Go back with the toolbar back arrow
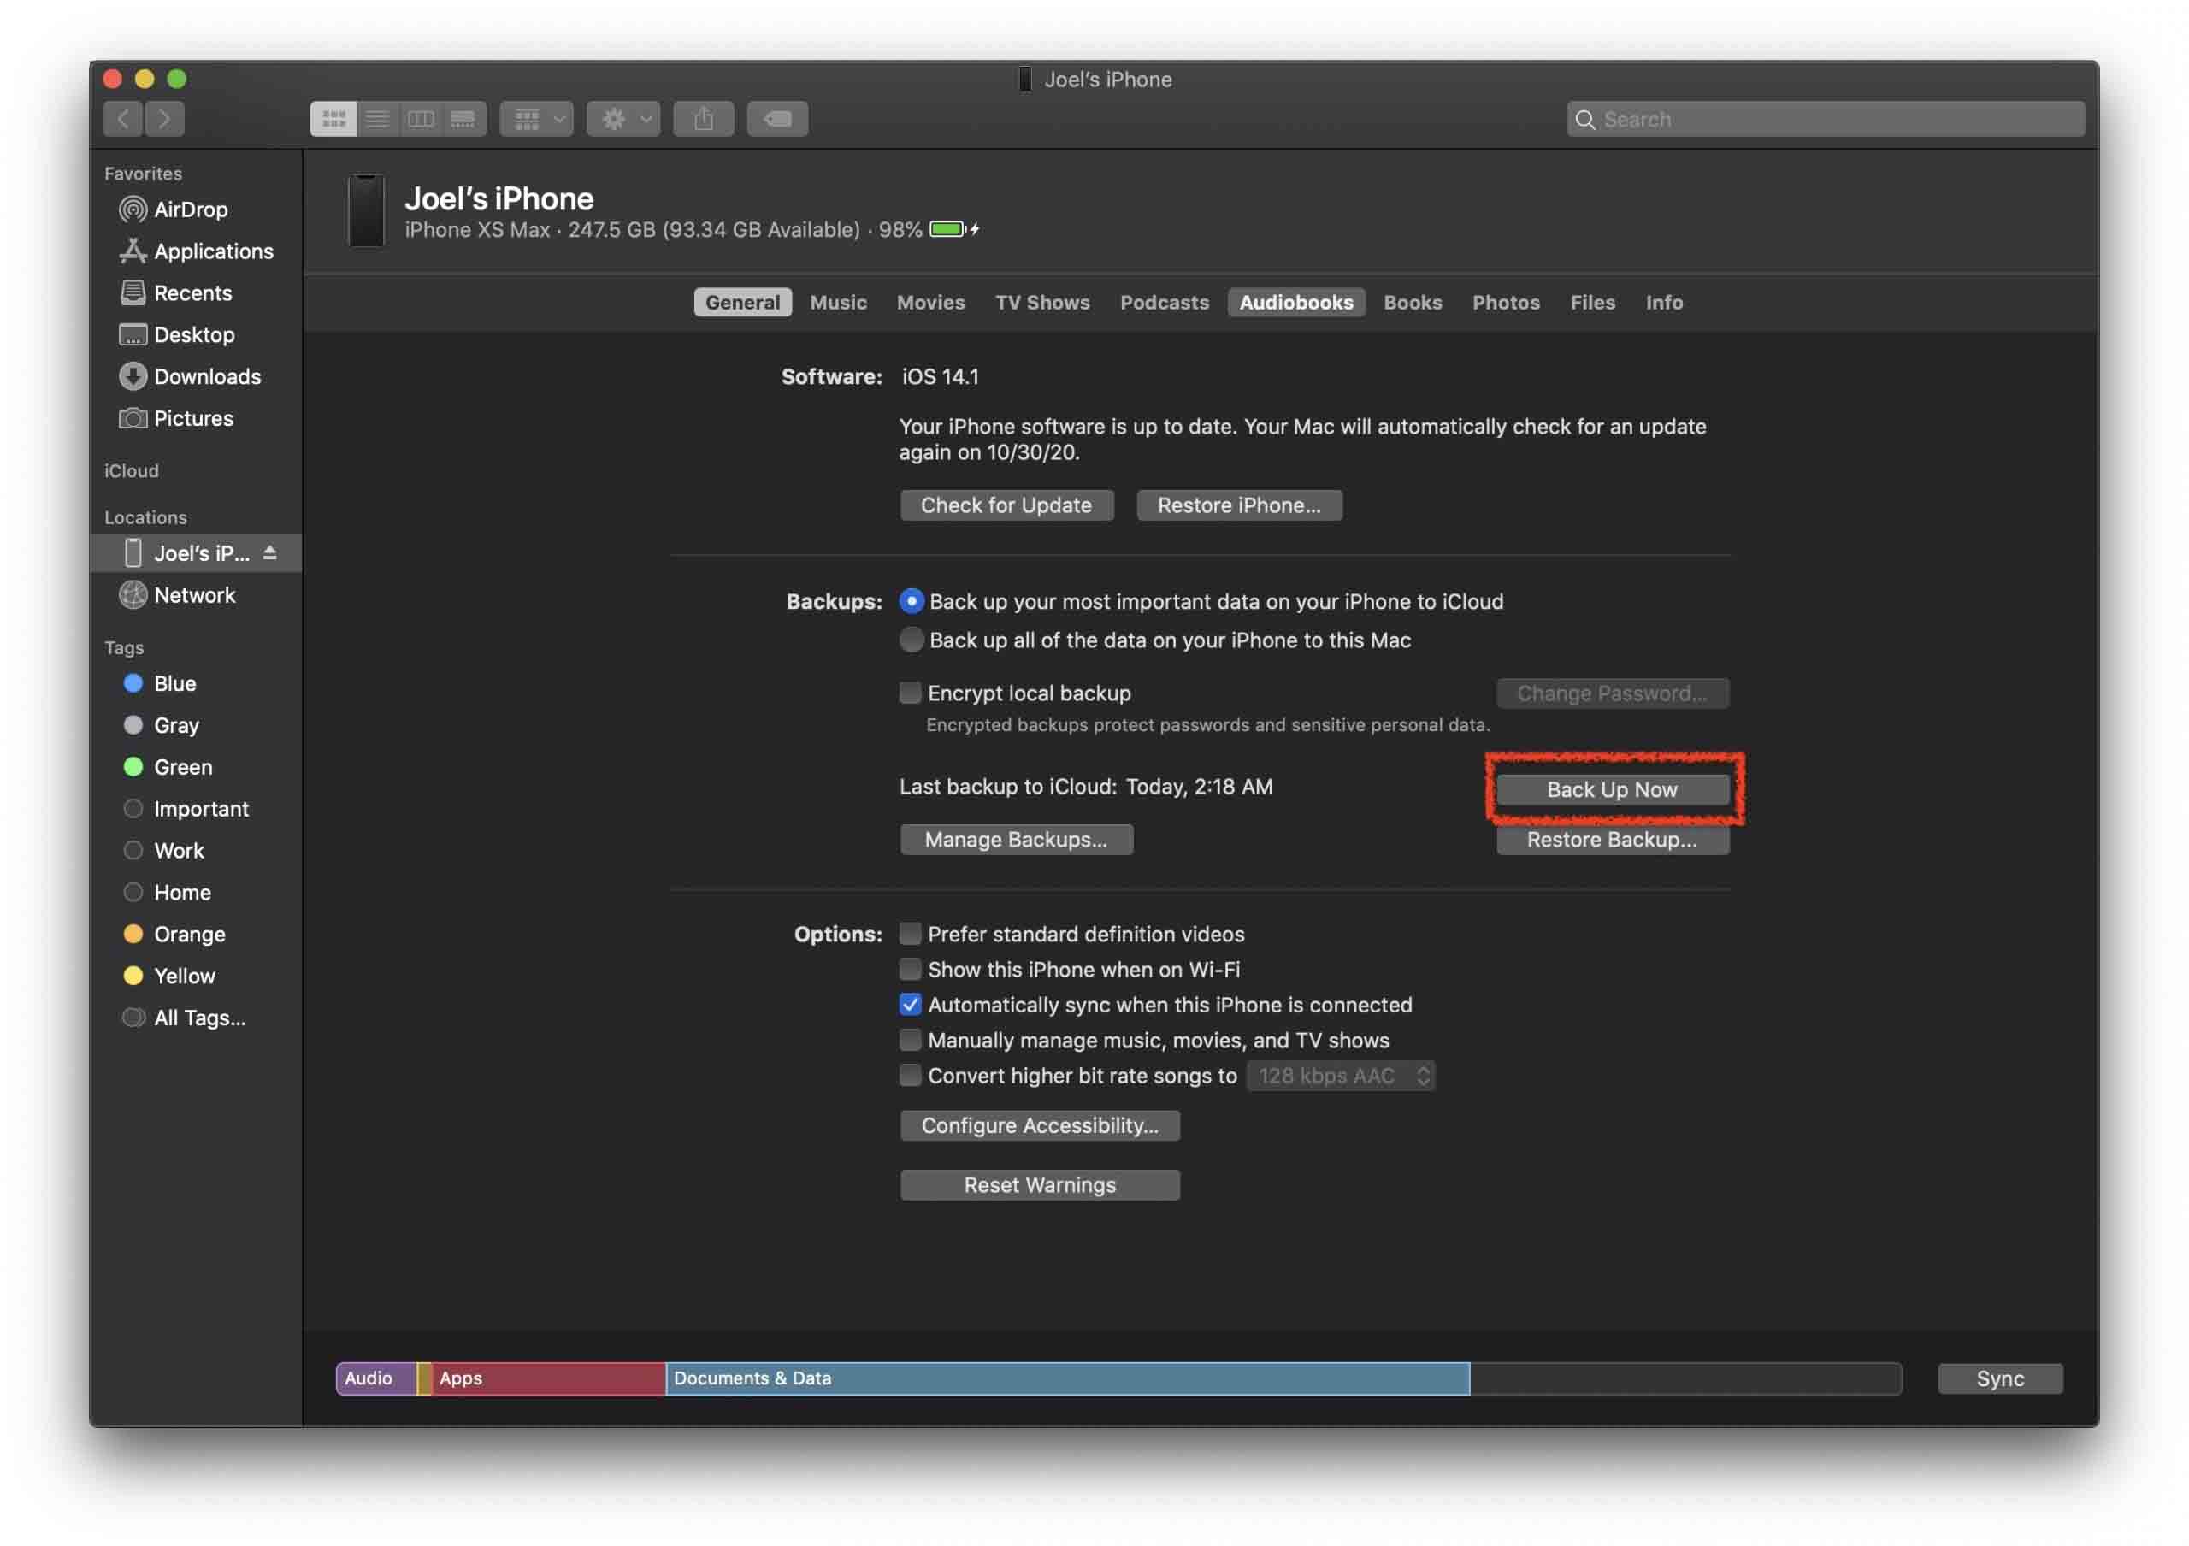 tap(123, 119)
